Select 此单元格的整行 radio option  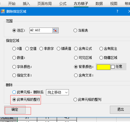point(14,99)
